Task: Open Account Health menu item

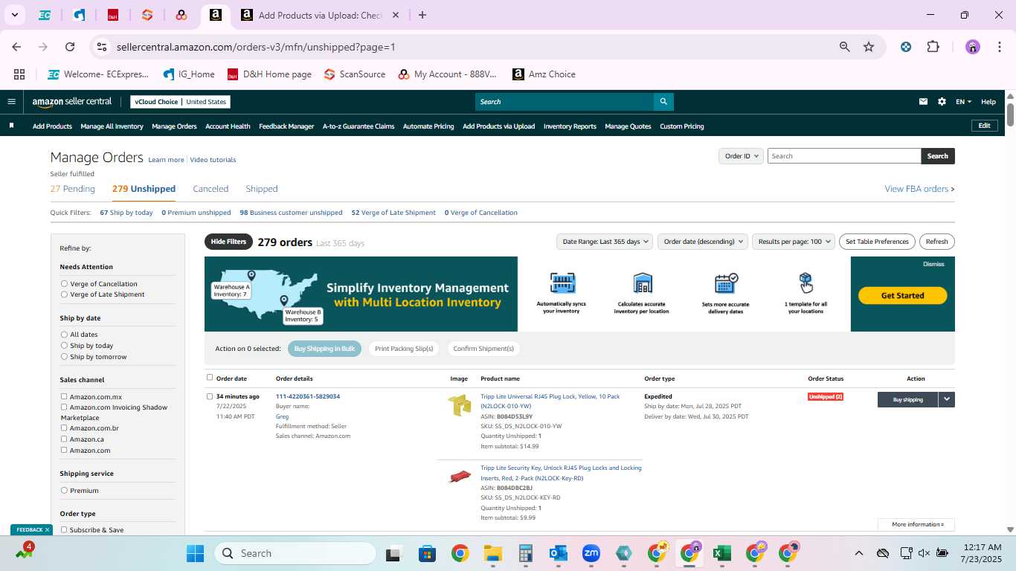Action: point(228,126)
